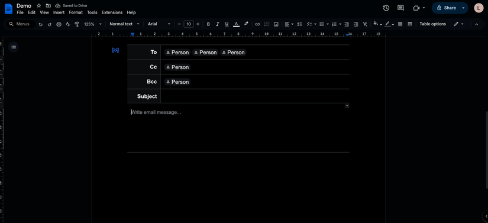Open the cell background color picker
The image size is (488, 223).
(x=377, y=24)
